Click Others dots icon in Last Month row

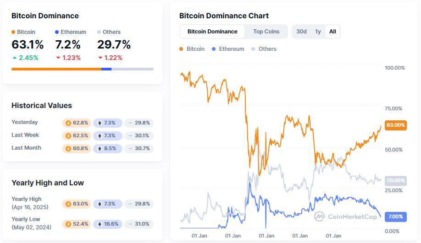point(130,148)
